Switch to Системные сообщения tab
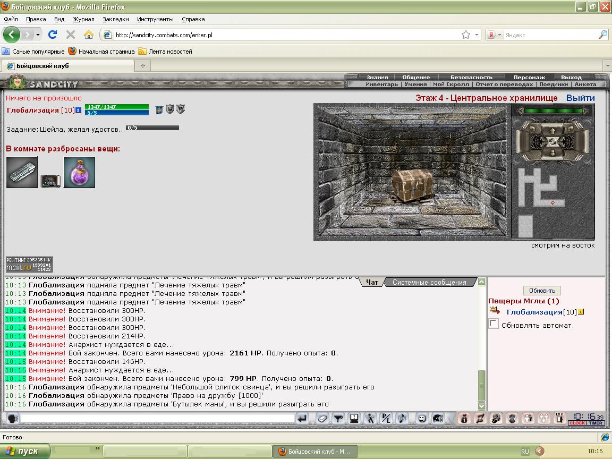The height and width of the screenshot is (459, 612). tap(429, 283)
